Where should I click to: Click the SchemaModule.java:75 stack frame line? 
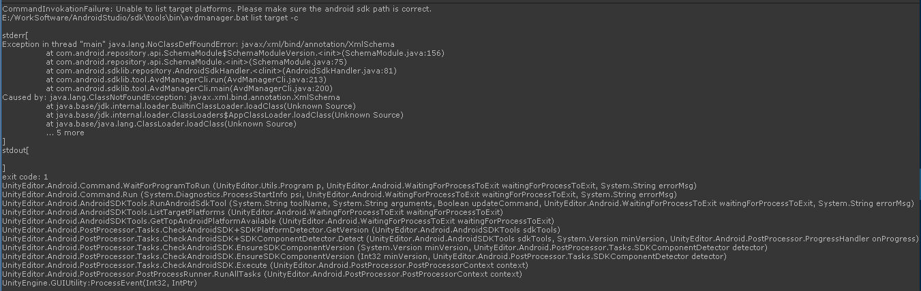196,62
